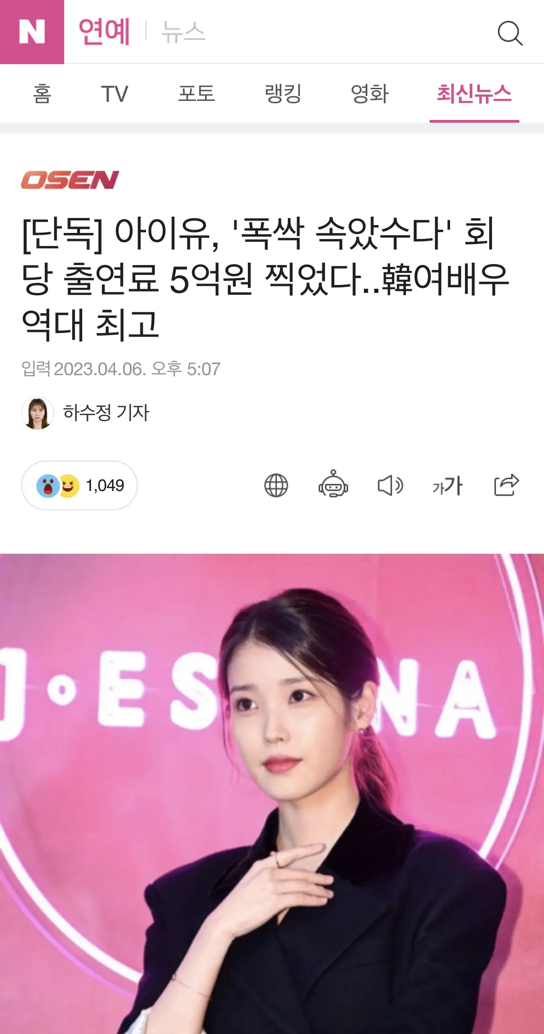
Task: Switch to the 홈 tab
Action: point(42,93)
